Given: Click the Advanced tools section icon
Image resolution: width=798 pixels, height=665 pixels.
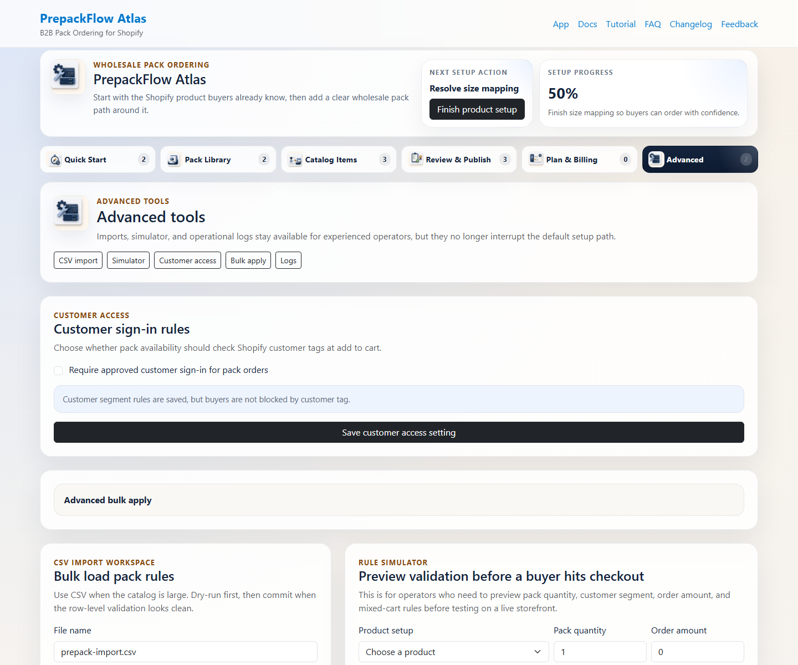Looking at the screenshot, I should coord(71,213).
